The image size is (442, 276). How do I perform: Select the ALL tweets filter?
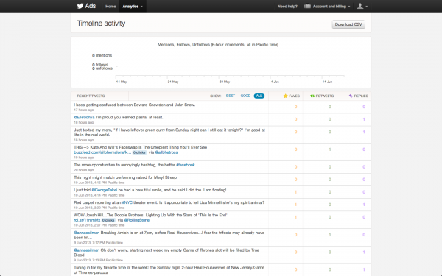pyautogui.click(x=259, y=96)
